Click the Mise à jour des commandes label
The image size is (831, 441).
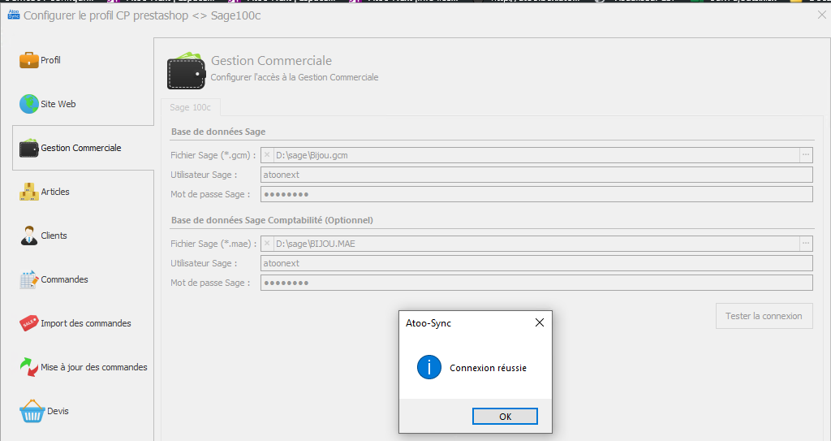click(94, 367)
